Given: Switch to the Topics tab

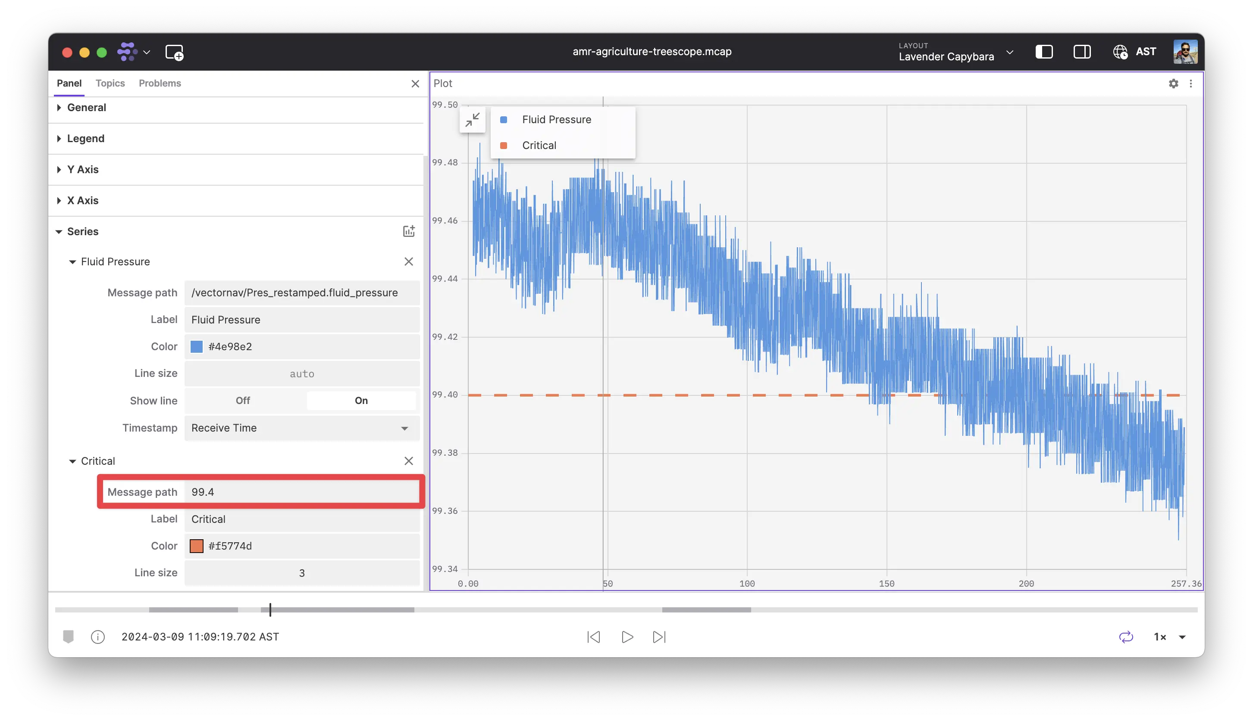Looking at the screenshot, I should [x=110, y=83].
